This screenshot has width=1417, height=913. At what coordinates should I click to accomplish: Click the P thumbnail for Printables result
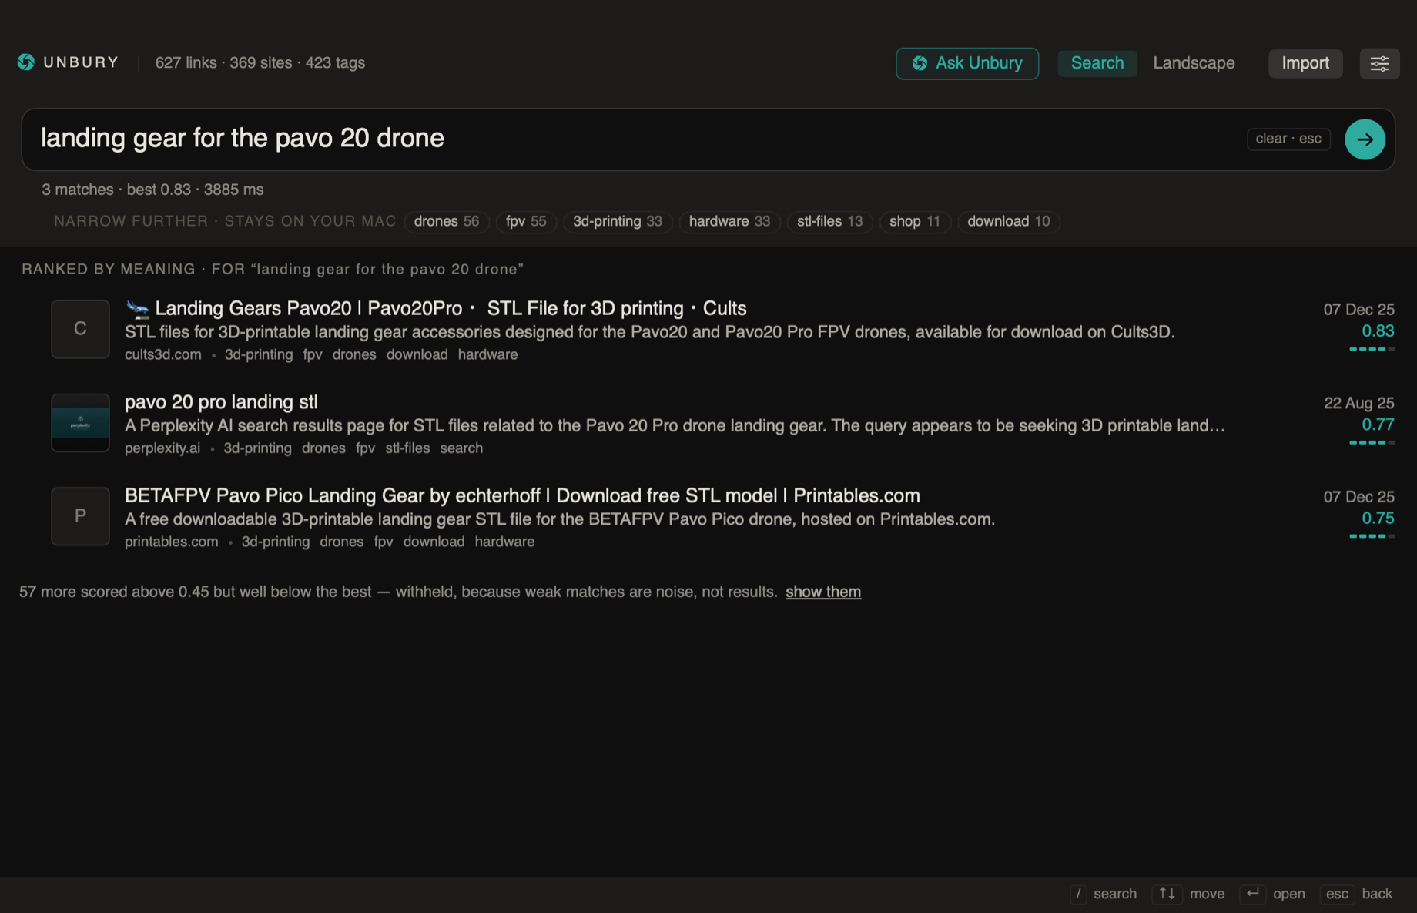click(x=80, y=516)
